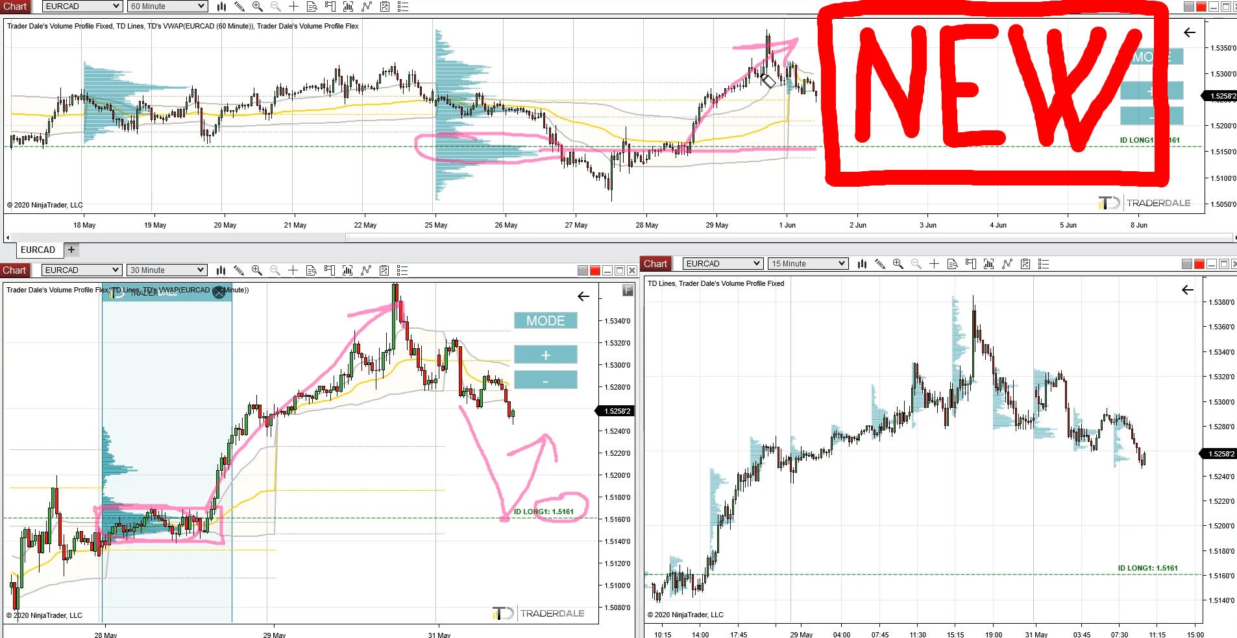Close the volume profile selection with X circle
1237x638 pixels.
click(x=219, y=292)
